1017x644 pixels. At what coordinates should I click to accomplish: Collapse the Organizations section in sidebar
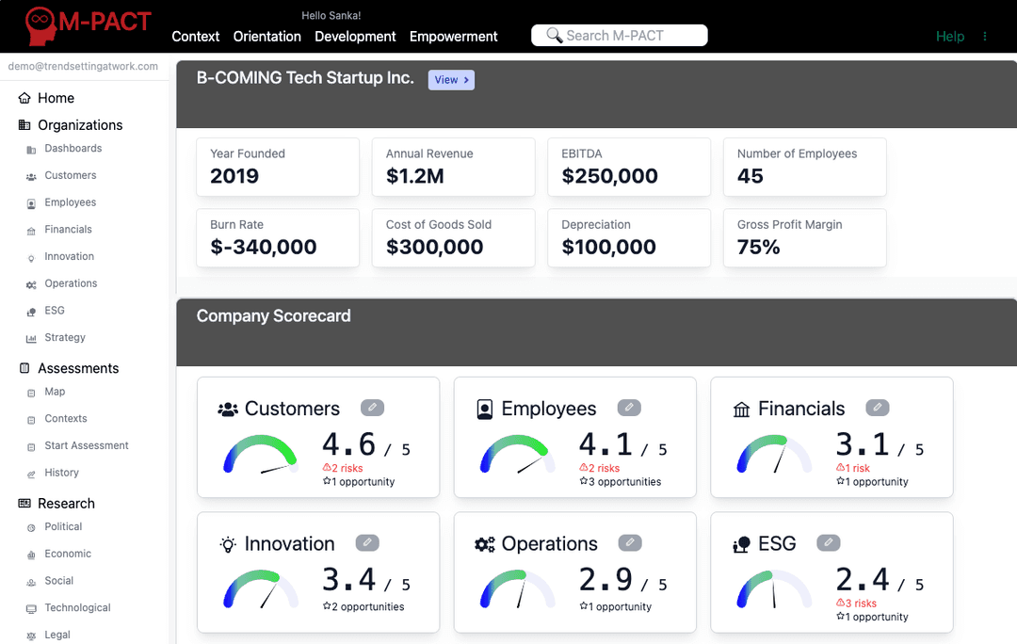[x=79, y=125]
